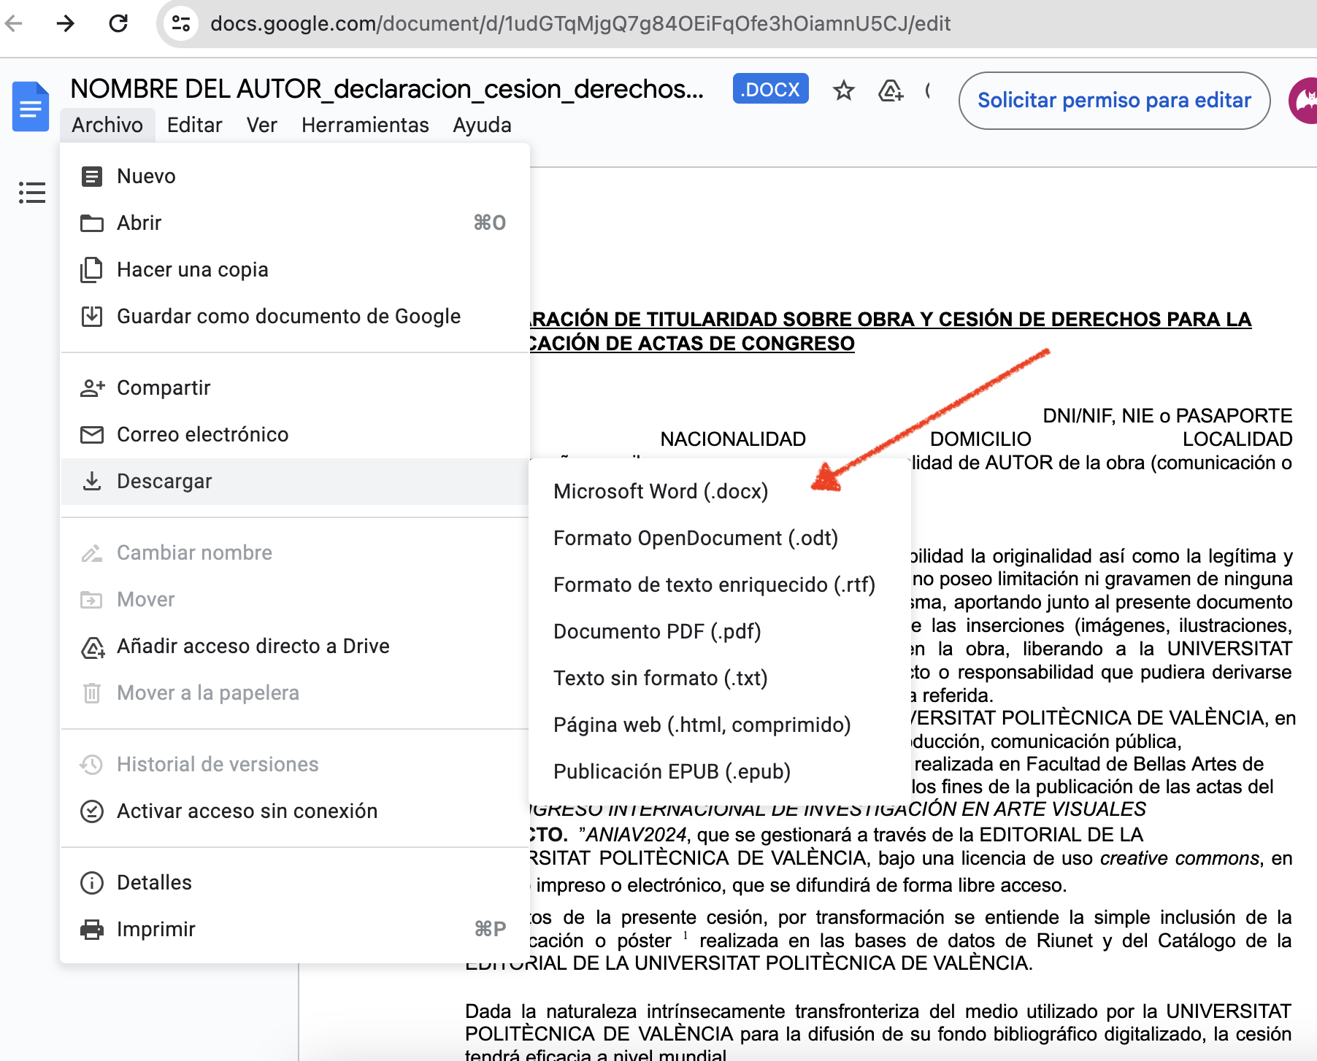The height and width of the screenshot is (1061, 1317).
Task: Choose Correo electrónico option
Action: click(295, 435)
